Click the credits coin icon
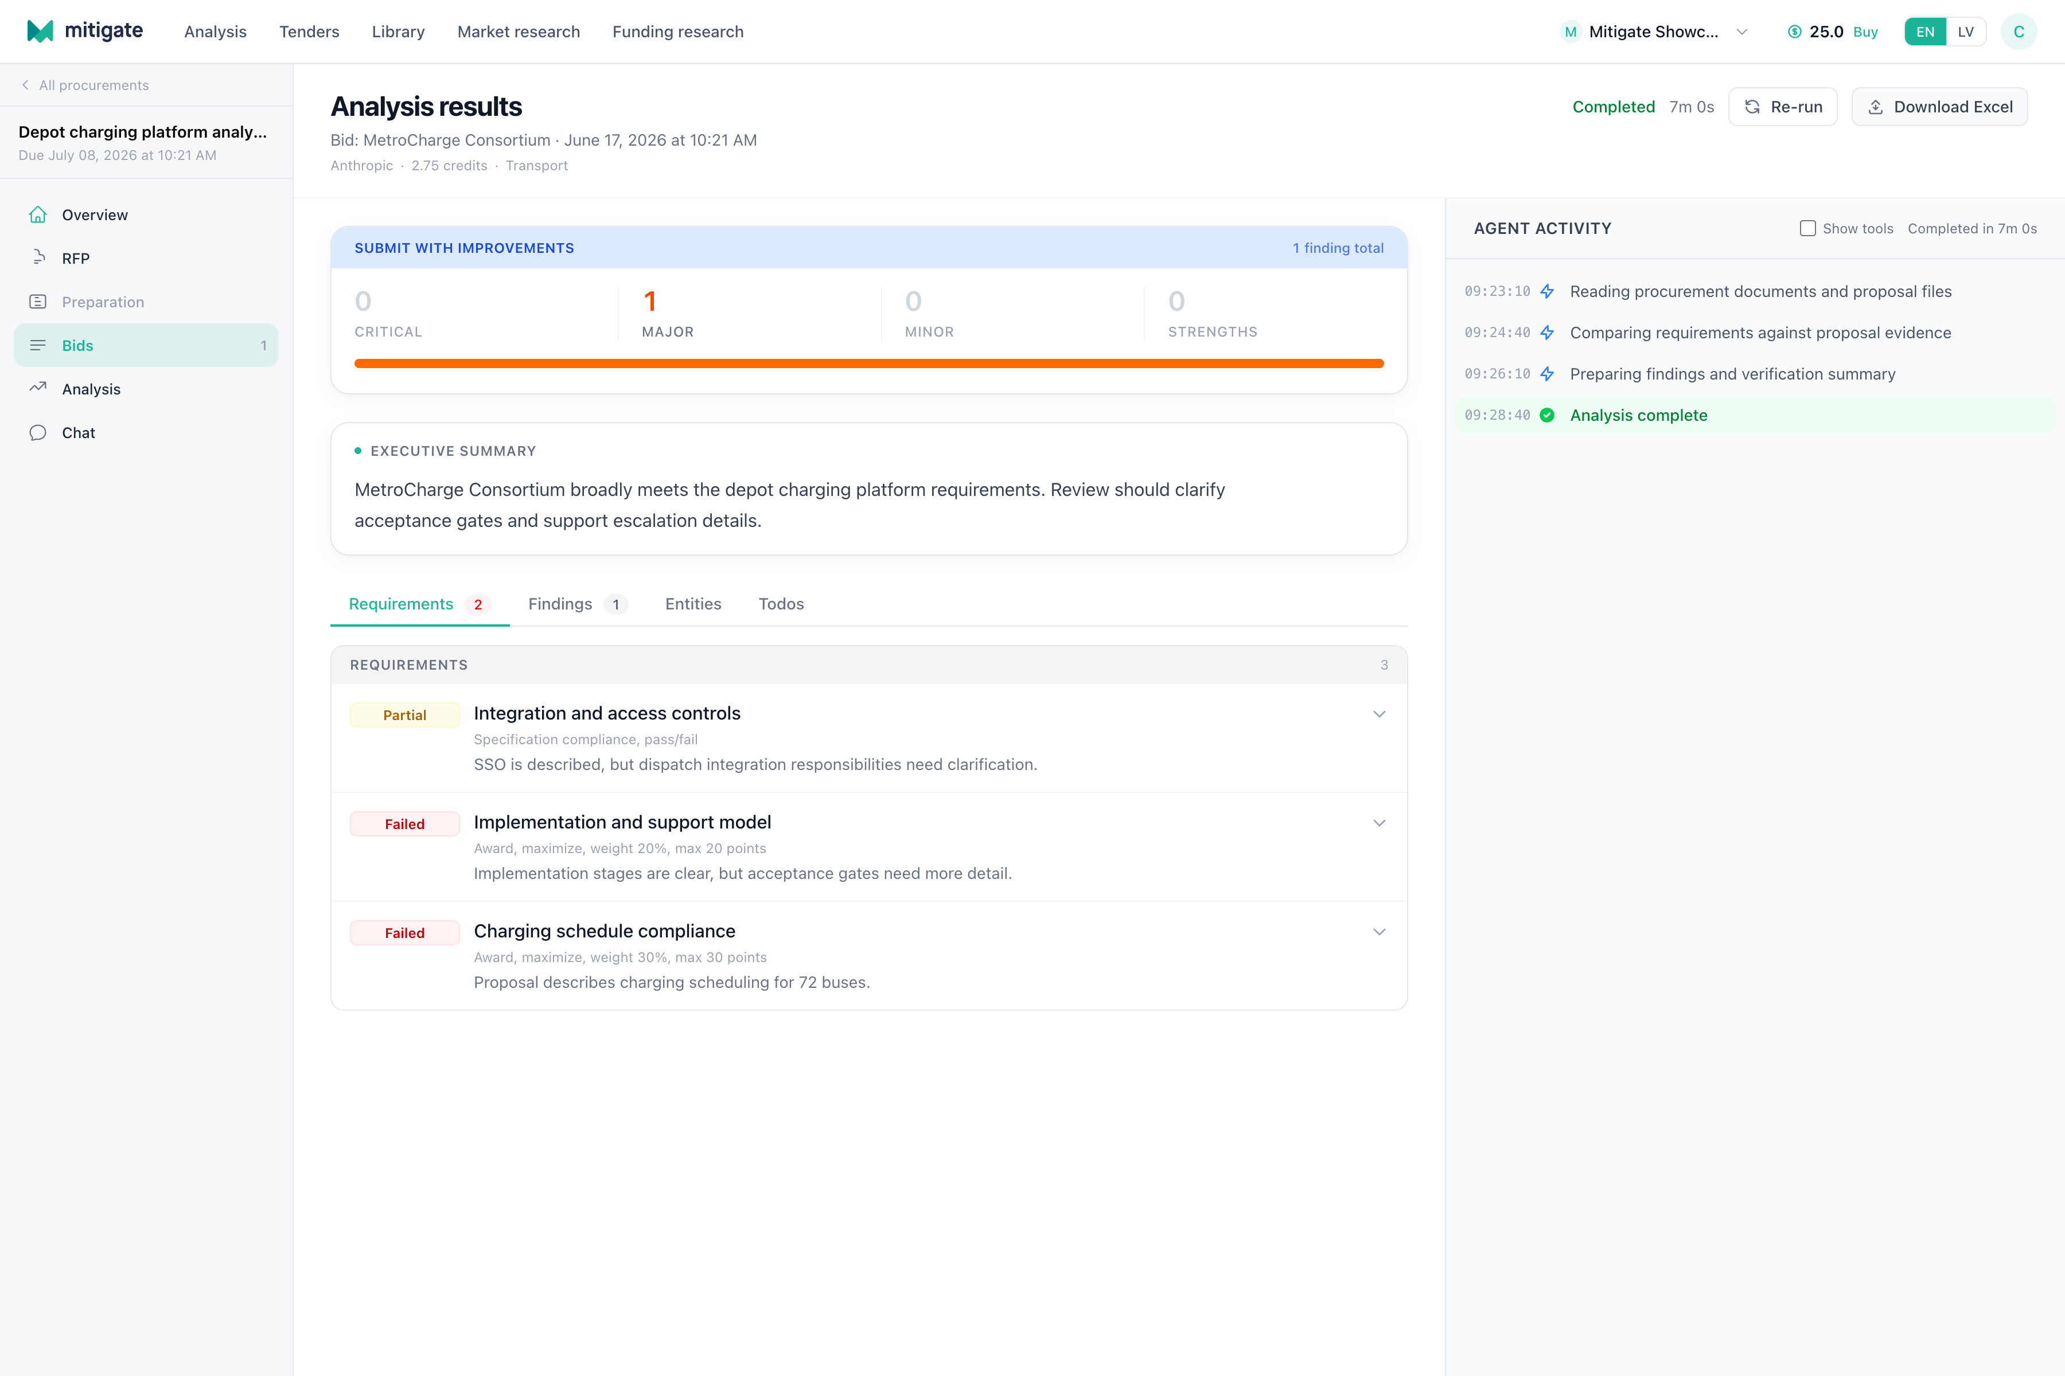 click(1795, 32)
